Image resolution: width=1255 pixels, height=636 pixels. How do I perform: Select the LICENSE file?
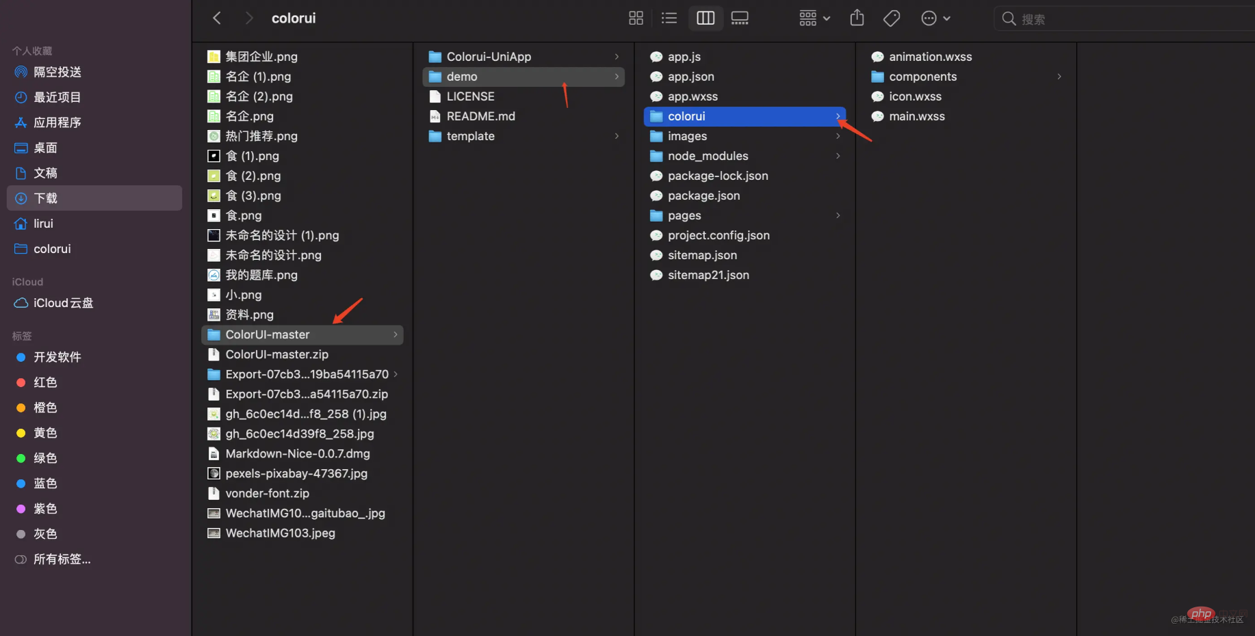[x=523, y=96]
